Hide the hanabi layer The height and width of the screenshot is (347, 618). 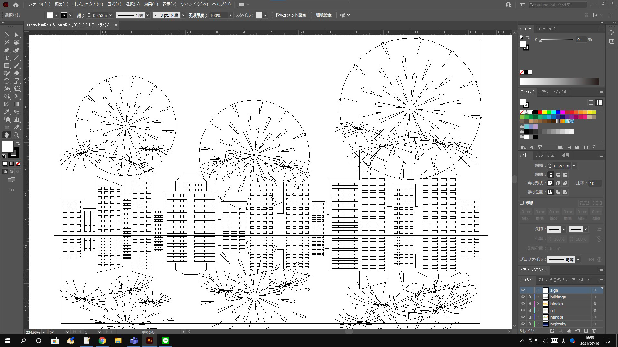click(523, 317)
